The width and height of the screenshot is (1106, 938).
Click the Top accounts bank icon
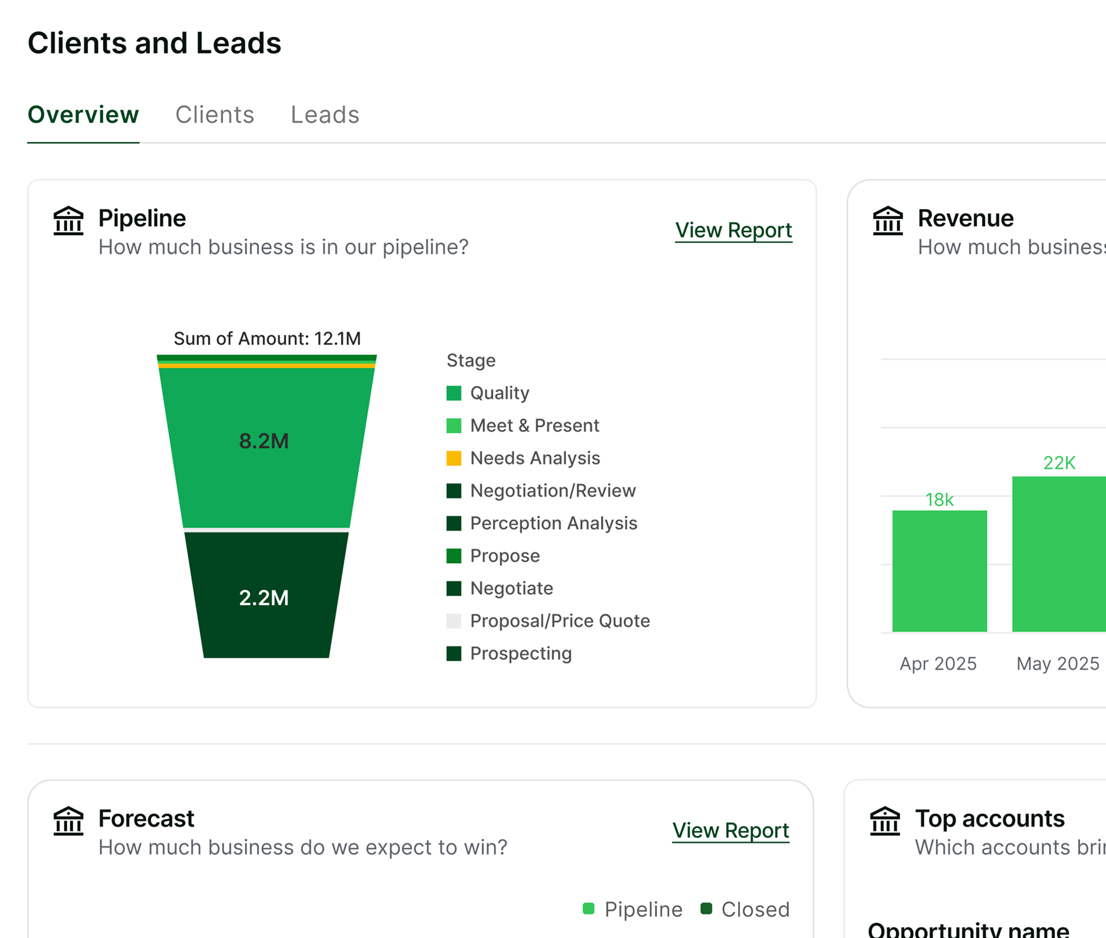click(885, 820)
